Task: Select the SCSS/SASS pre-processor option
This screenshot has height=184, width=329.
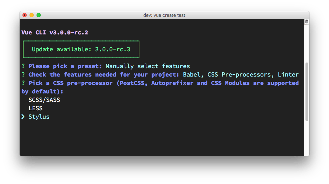Action: click(x=44, y=100)
